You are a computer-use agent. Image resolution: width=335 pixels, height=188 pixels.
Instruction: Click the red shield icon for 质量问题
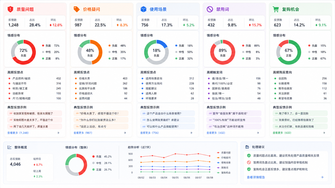10,9
